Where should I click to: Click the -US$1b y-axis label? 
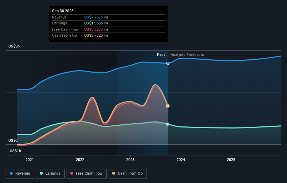point(15,151)
